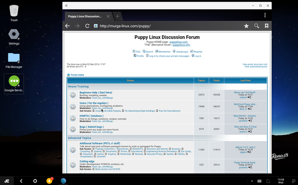Click View unanswered posts link
The image size is (298, 185).
(256, 66)
